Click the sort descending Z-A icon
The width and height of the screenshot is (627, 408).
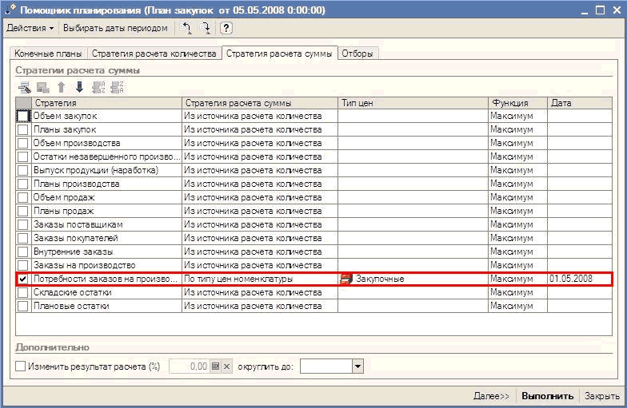(117, 88)
